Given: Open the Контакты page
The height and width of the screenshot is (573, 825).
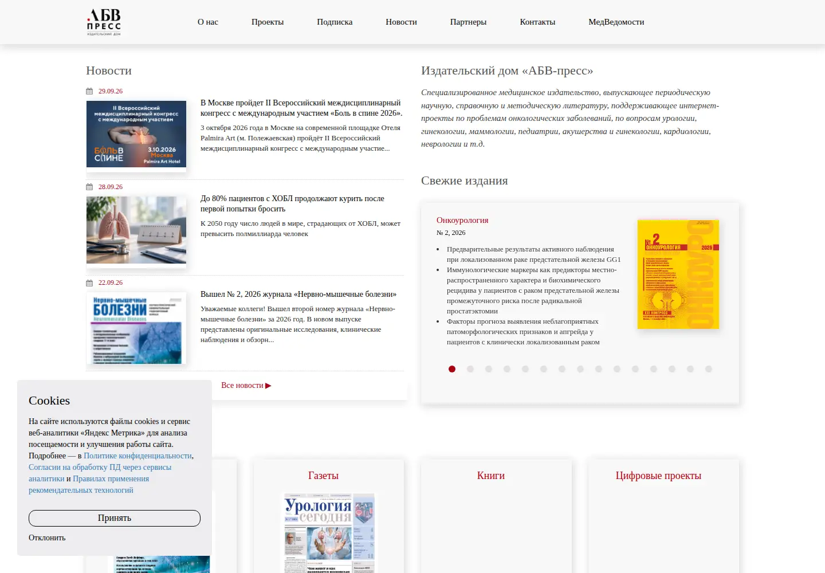Looking at the screenshot, I should point(537,22).
